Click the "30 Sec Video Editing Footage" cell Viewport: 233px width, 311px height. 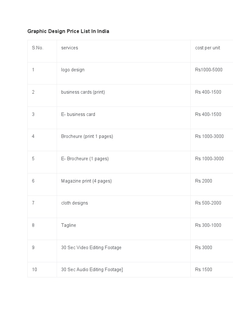91,248
